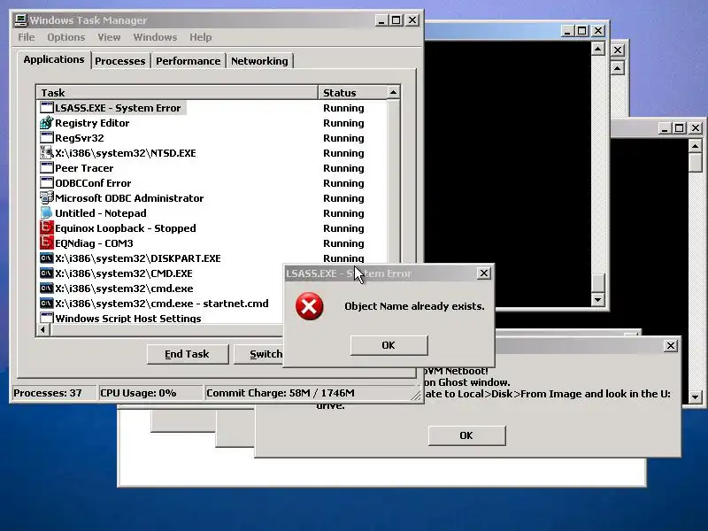Screen dimensions: 708x531
Task: Open the File menu
Action: coord(27,37)
